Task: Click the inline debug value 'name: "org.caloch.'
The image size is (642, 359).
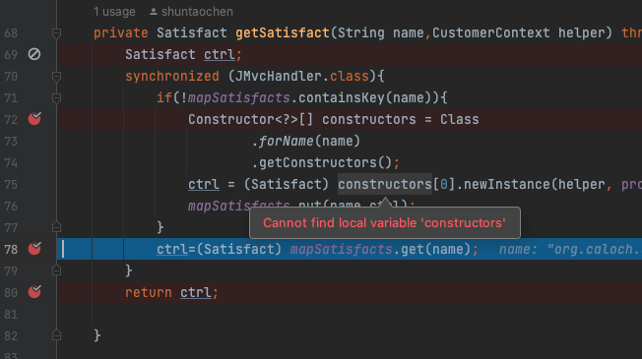Action: coord(570,249)
